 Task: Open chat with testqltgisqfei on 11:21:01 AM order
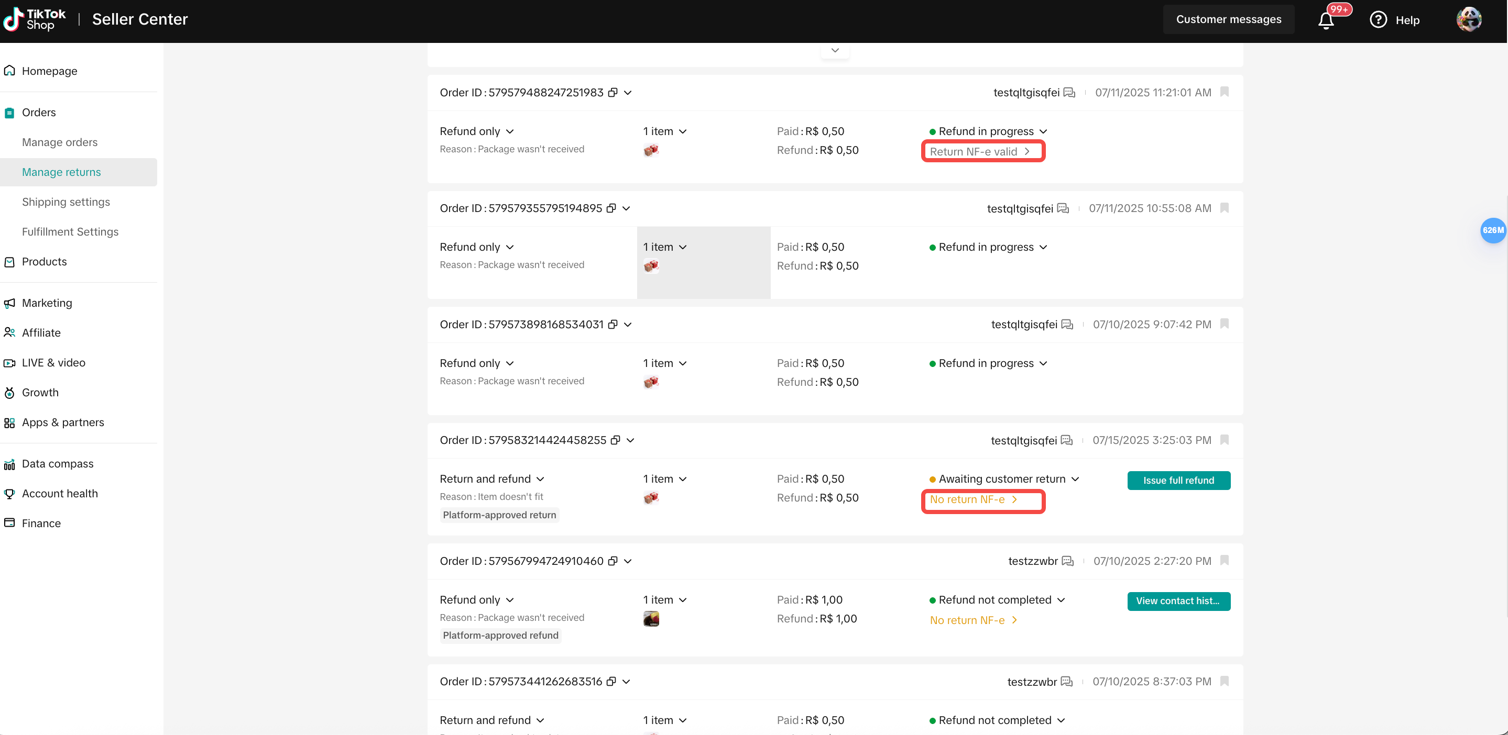point(1069,92)
